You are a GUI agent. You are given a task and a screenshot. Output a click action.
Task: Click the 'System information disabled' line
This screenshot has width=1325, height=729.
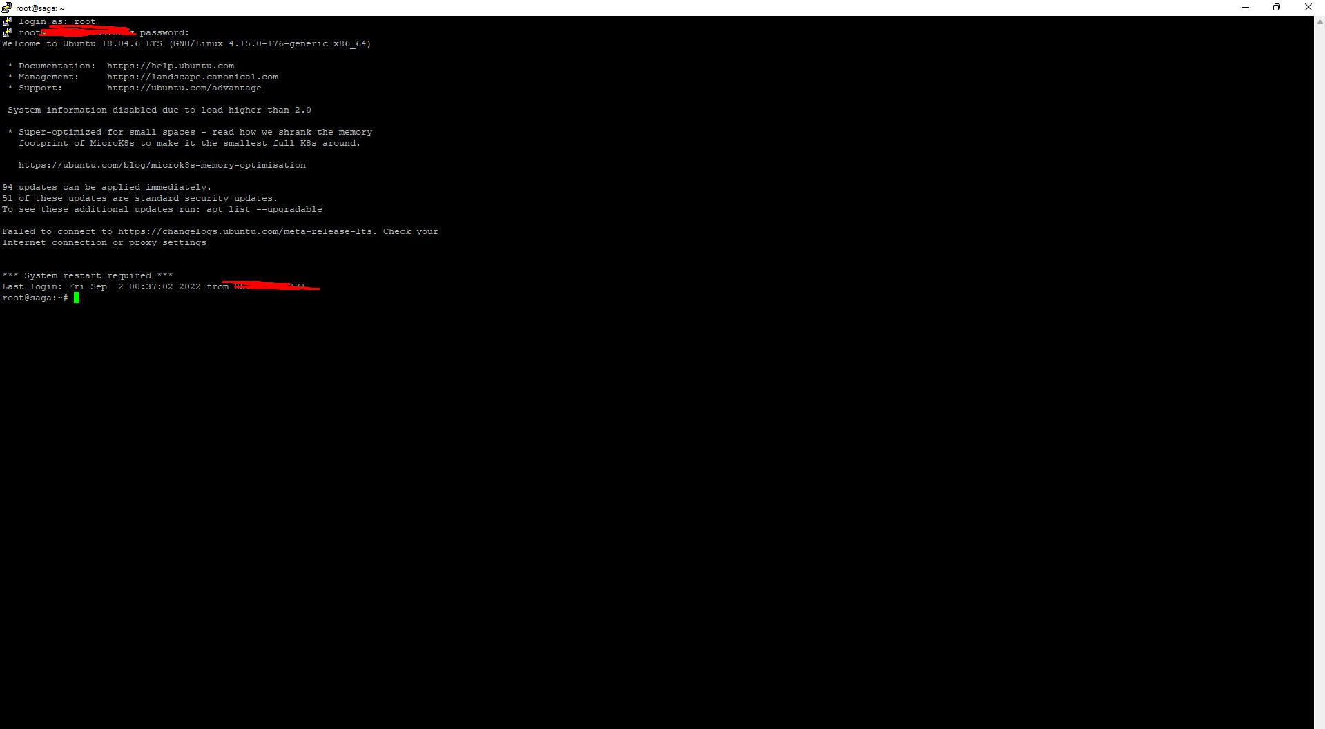159,110
